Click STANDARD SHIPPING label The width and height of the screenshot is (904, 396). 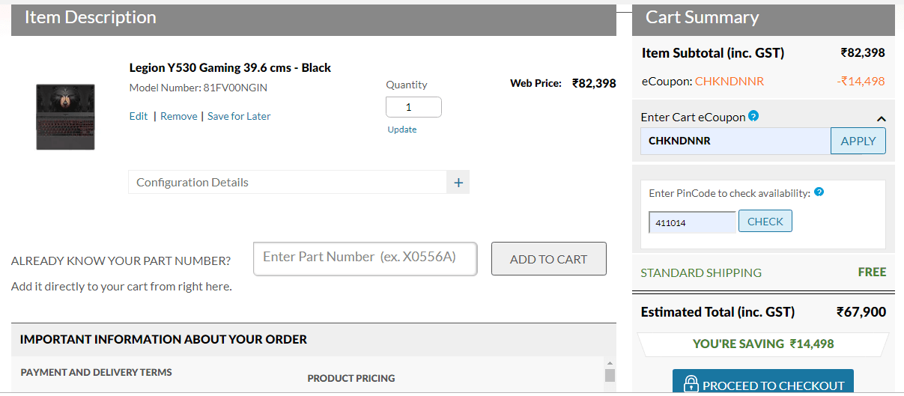[701, 272]
